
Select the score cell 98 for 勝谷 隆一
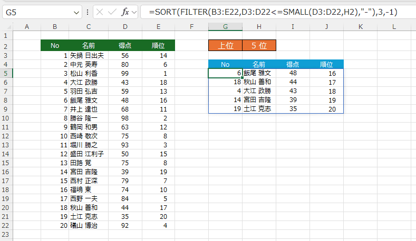[x=124, y=118]
